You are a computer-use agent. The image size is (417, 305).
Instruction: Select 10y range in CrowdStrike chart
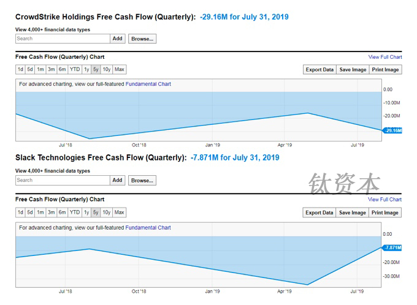[x=107, y=70]
